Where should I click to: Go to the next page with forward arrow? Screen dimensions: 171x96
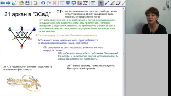click(8, 3)
